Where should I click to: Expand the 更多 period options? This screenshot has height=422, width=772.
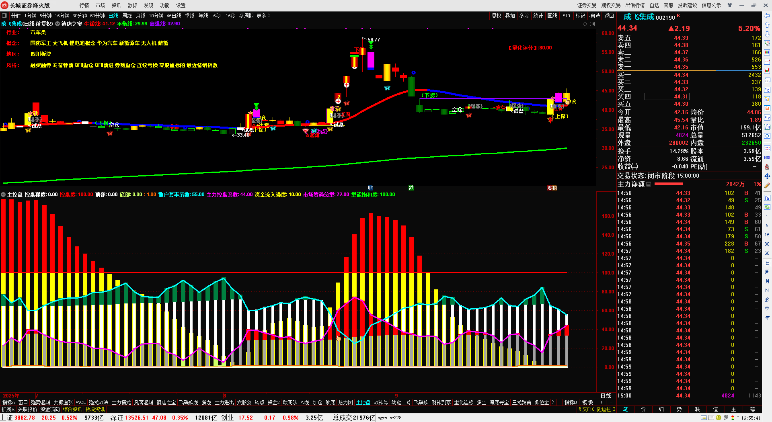(263, 16)
